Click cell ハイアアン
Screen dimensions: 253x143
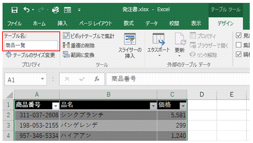(x=108, y=136)
